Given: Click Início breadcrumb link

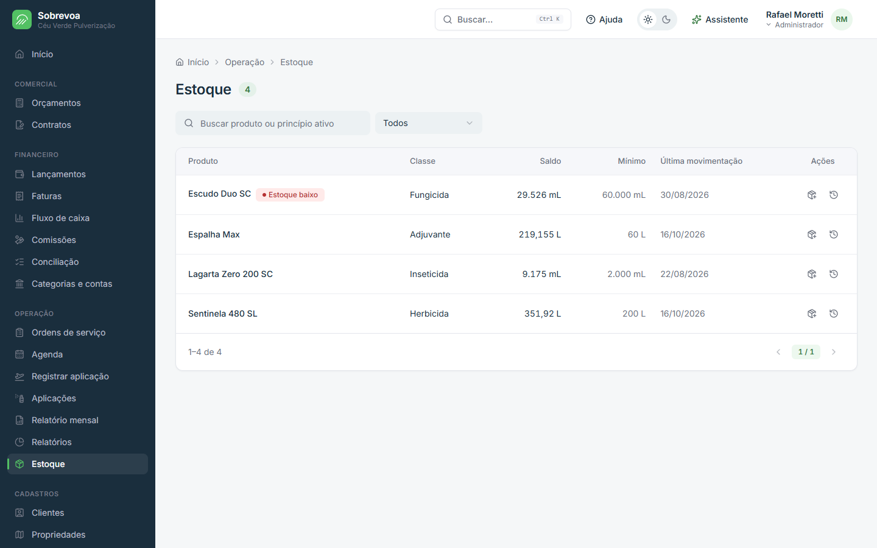Looking at the screenshot, I should click(x=192, y=62).
